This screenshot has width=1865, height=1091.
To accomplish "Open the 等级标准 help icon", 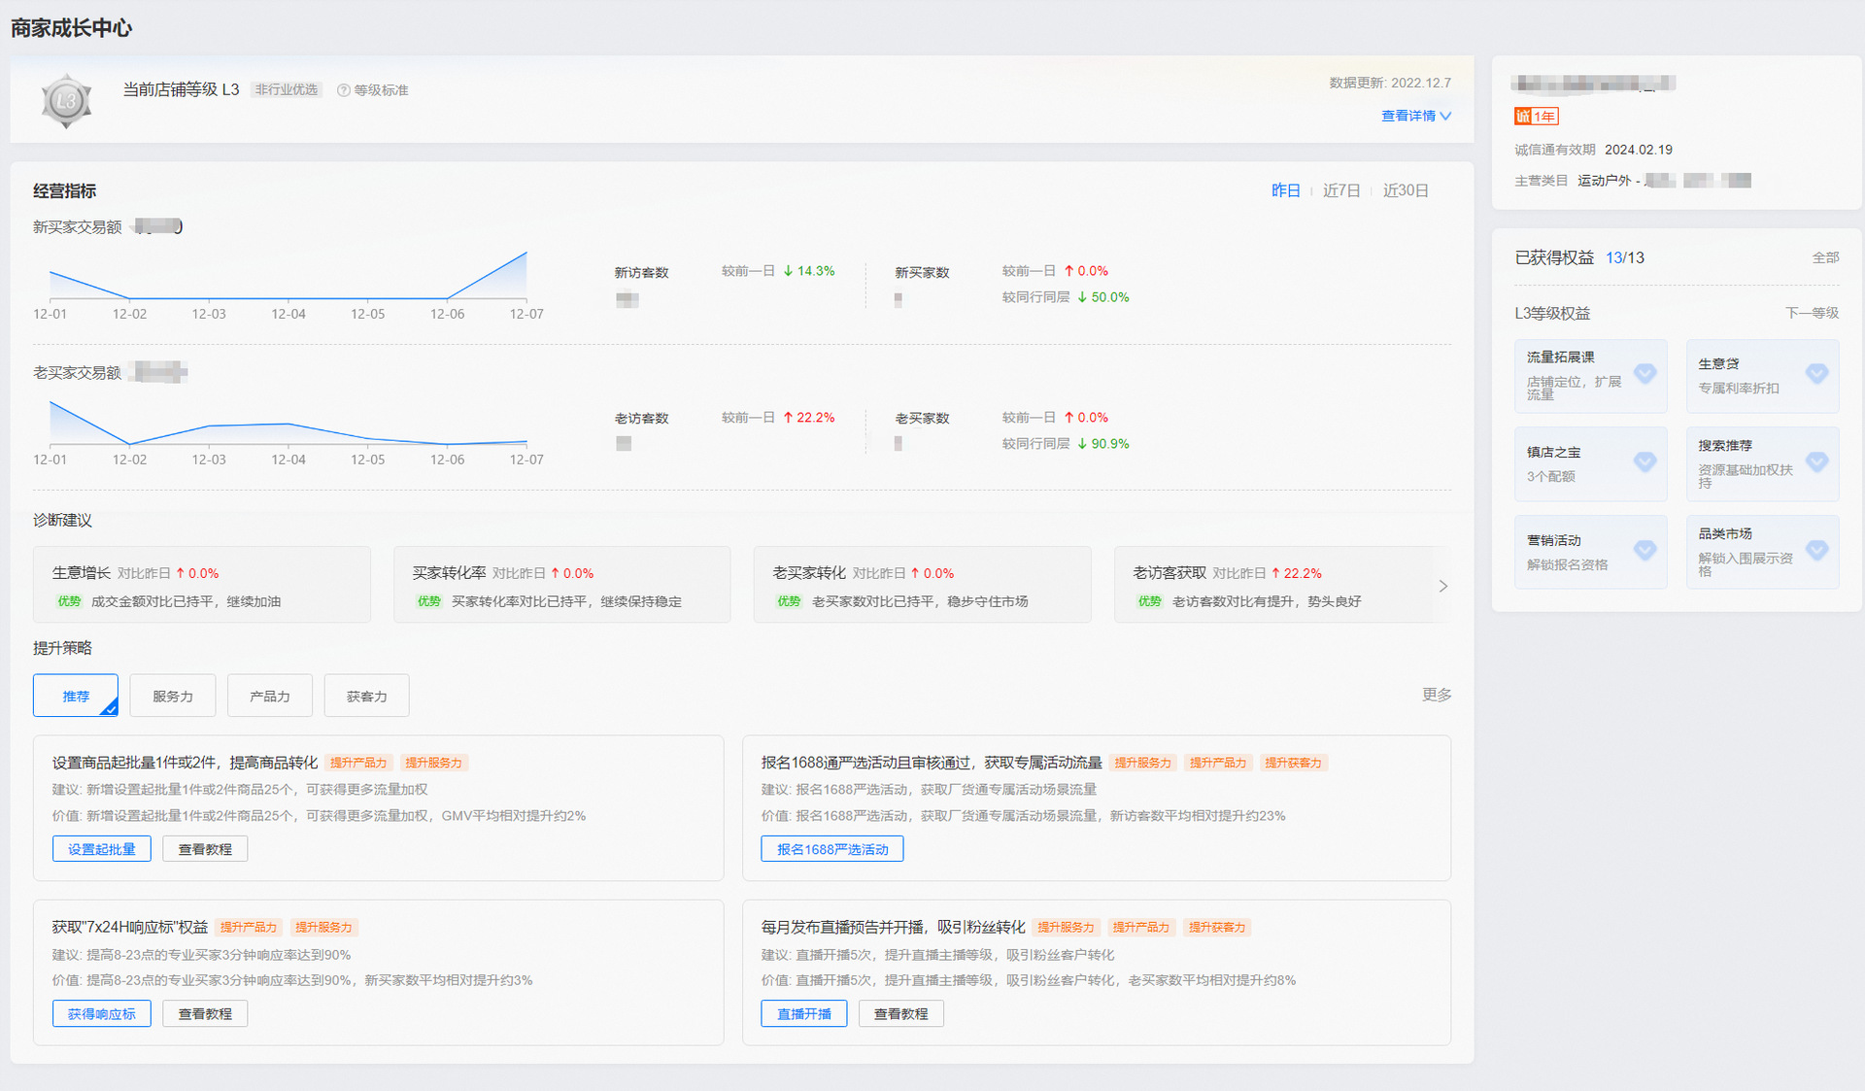I will click(x=343, y=90).
